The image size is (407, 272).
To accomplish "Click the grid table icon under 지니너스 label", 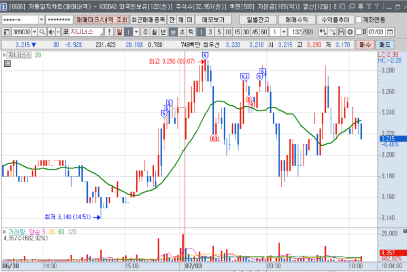I will tap(7, 63).
